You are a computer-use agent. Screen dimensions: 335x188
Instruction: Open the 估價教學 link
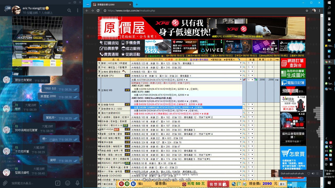click(109, 49)
